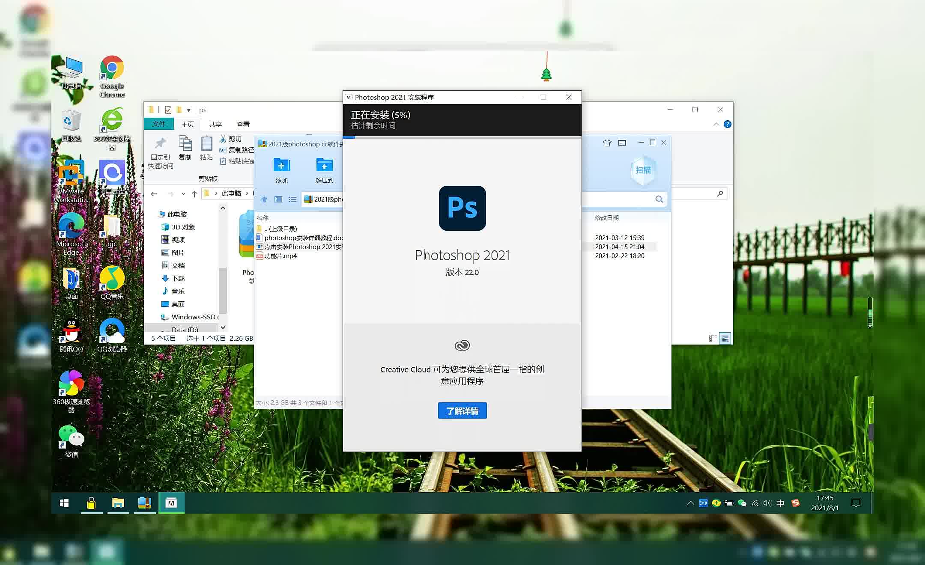Click 复制路径 in Explorer ribbon

[237, 150]
